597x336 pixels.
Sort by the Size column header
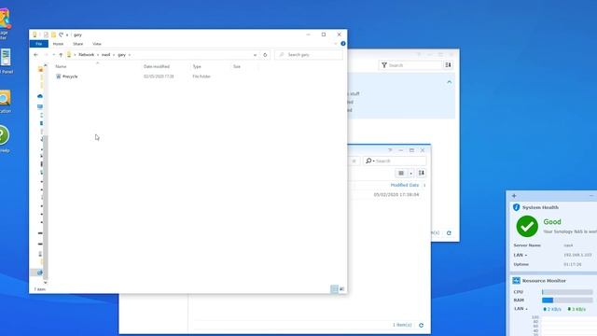point(237,66)
